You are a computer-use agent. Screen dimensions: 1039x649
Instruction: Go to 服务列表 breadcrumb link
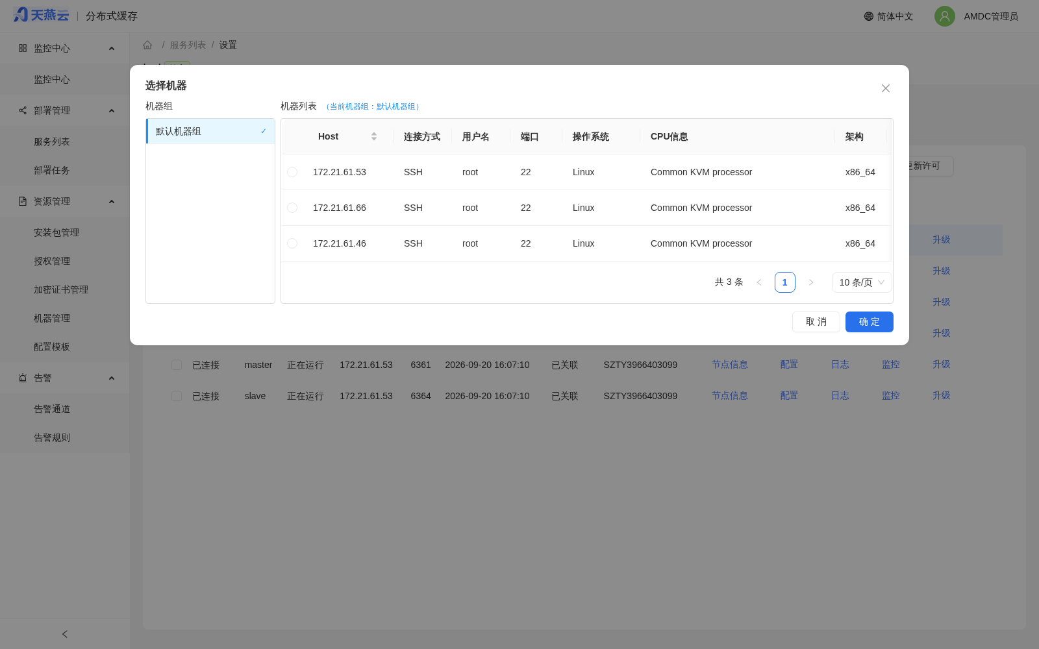188,45
